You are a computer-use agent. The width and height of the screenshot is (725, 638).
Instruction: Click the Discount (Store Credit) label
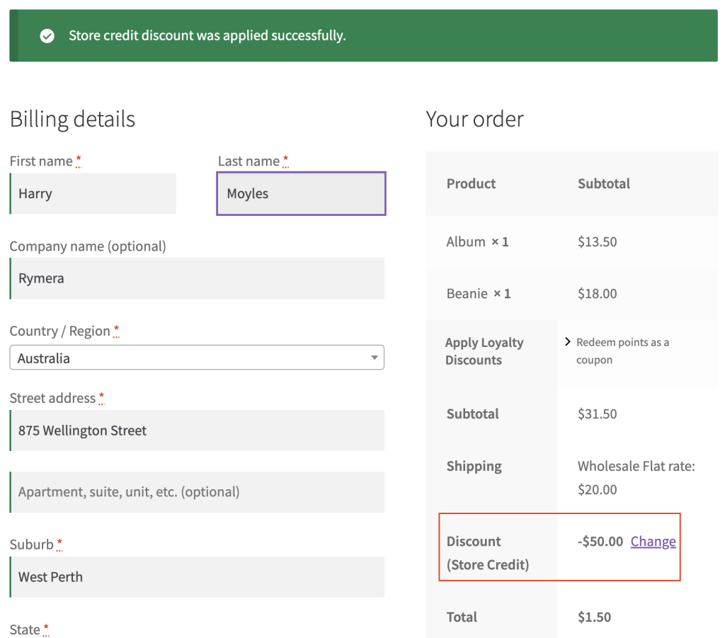pos(488,553)
